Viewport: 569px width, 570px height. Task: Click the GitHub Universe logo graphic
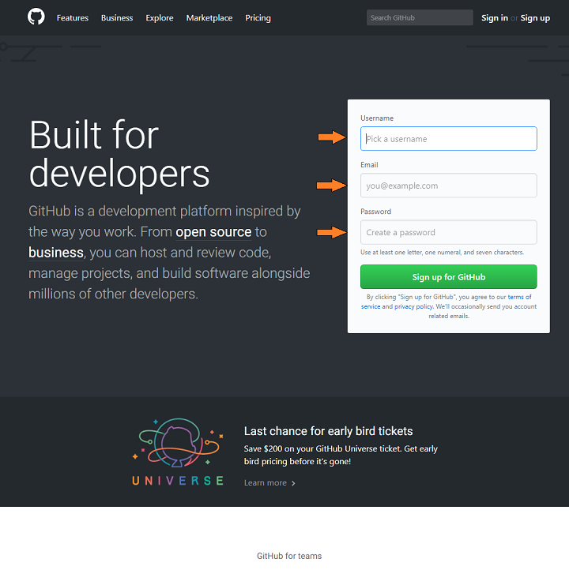pos(178,452)
